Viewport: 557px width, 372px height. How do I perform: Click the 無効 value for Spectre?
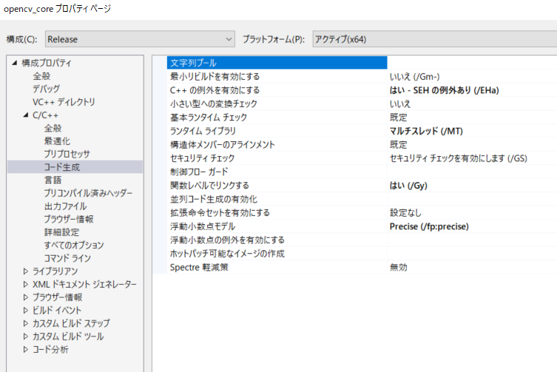(398, 267)
